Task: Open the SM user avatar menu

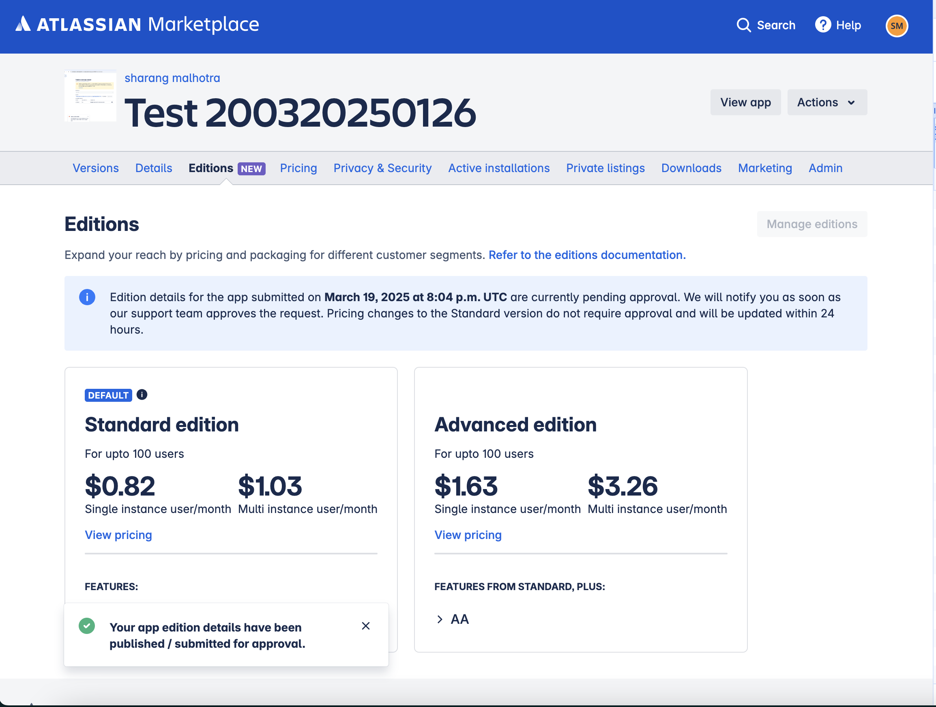Action: pos(896,26)
